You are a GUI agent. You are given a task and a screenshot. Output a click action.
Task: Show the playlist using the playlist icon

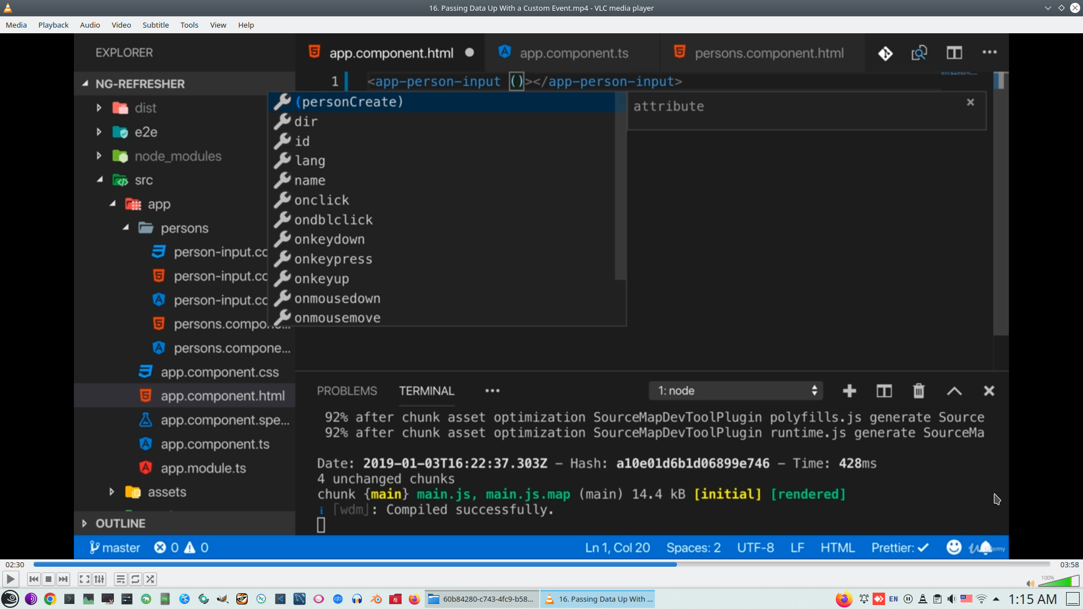pyautogui.click(x=120, y=579)
